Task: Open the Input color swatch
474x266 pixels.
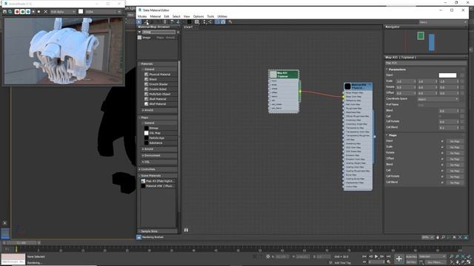Action: click(447, 75)
